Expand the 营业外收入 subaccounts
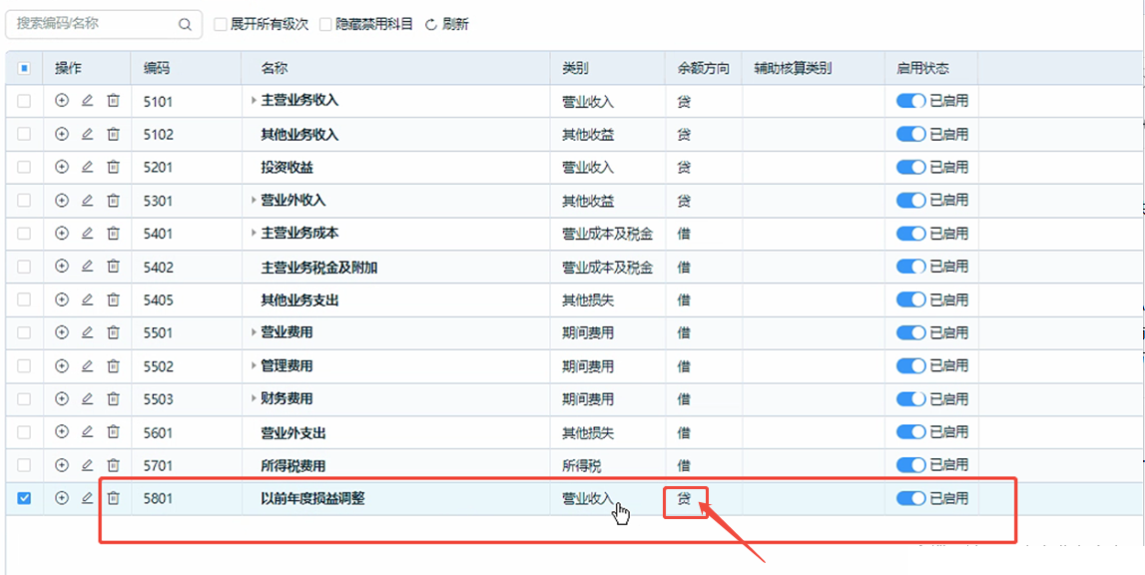1145x575 pixels. [x=254, y=201]
